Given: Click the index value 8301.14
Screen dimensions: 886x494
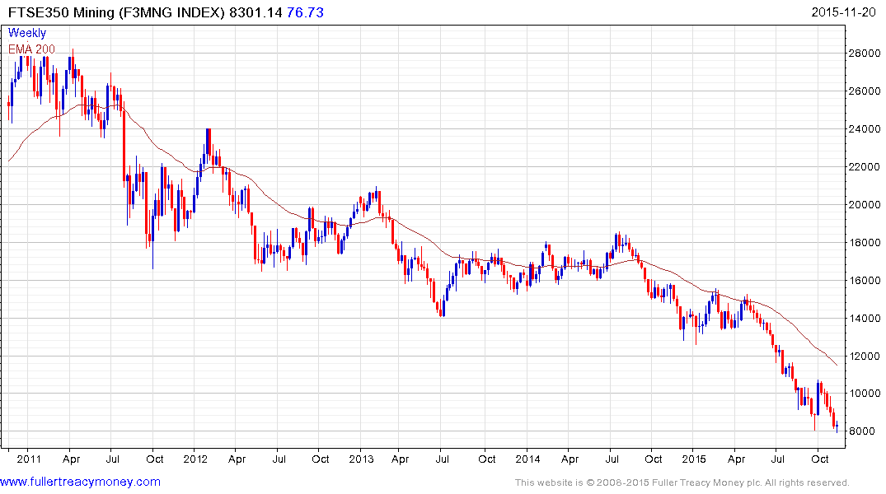Looking at the screenshot, I should [255, 12].
